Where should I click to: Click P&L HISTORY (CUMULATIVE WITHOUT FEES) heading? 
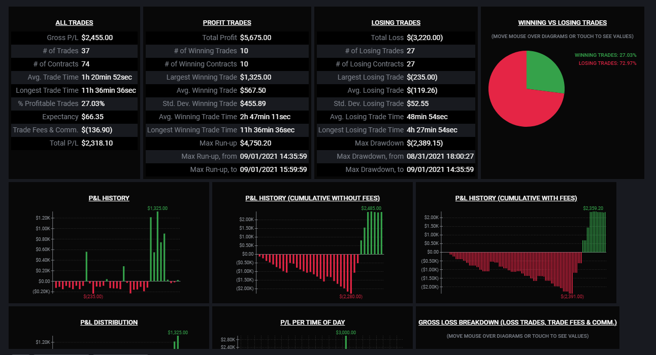[312, 198]
